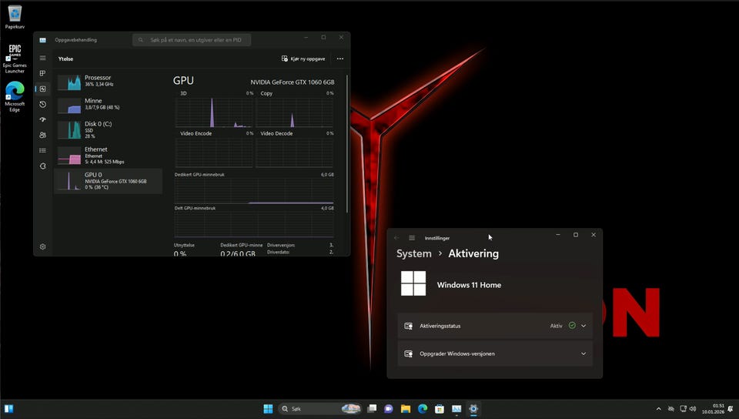Open File Explorer from the taskbar
The width and height of the screenshot is (739, 419).
(406, 409)
